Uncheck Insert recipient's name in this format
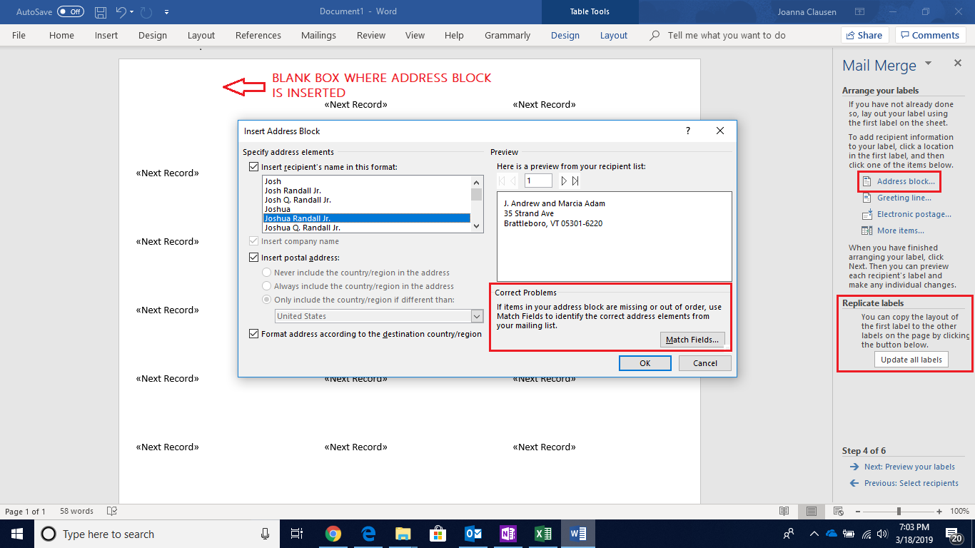Image resolution: width=975 pixels, height=548 pixels. (254, 167)
